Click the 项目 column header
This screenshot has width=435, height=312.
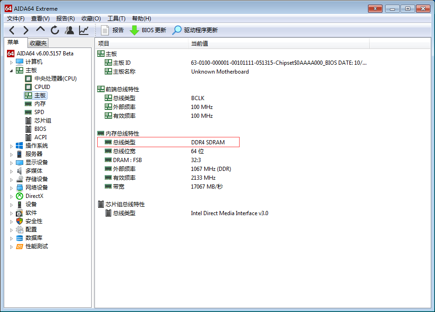pos(142,44)
